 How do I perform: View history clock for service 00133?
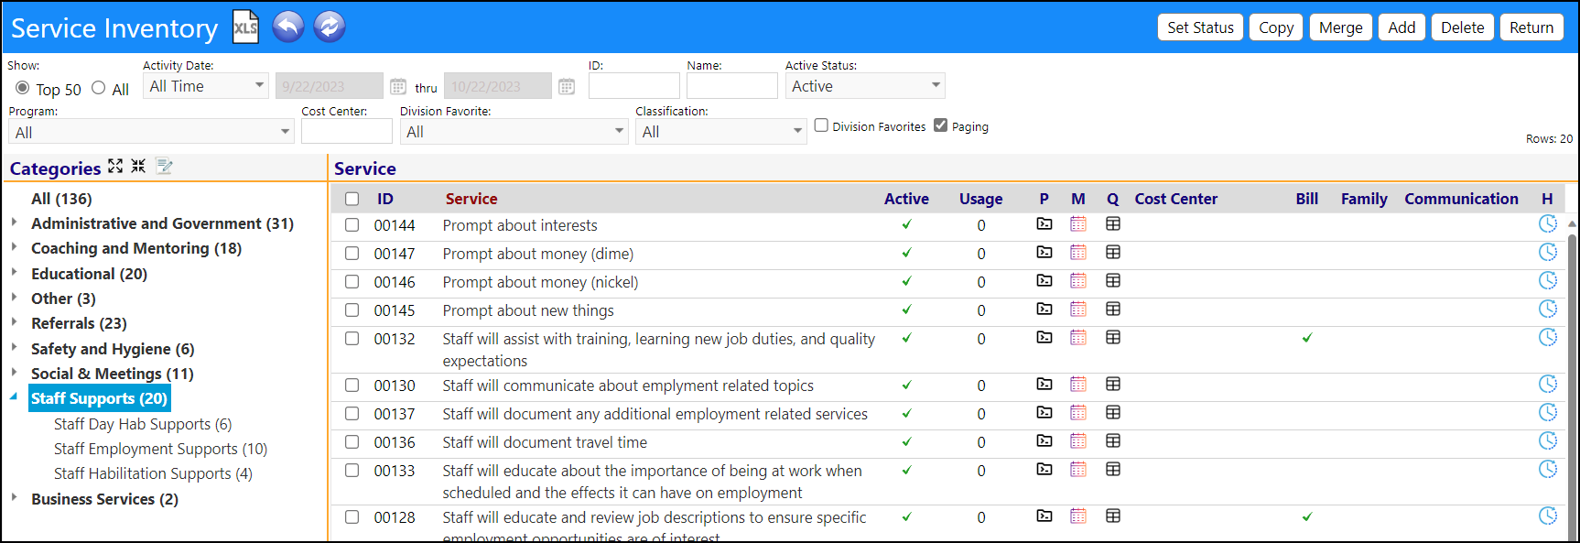pos(1548,469)
